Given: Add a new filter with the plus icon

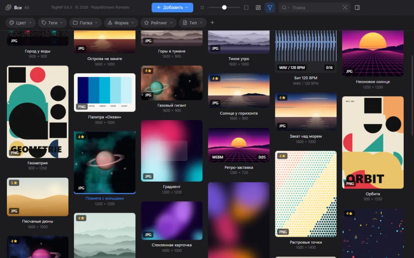Looking at the screenshot, I should tap(212, 23).
